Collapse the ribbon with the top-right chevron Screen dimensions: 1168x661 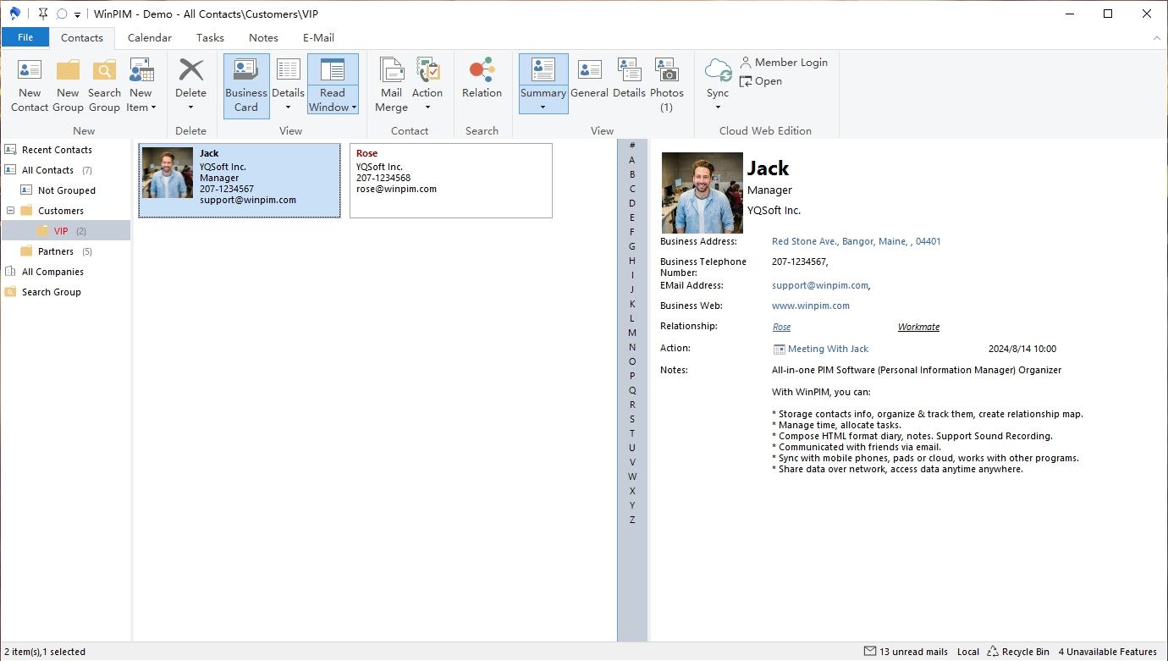pyautogui.click(x=1157, y=38)
